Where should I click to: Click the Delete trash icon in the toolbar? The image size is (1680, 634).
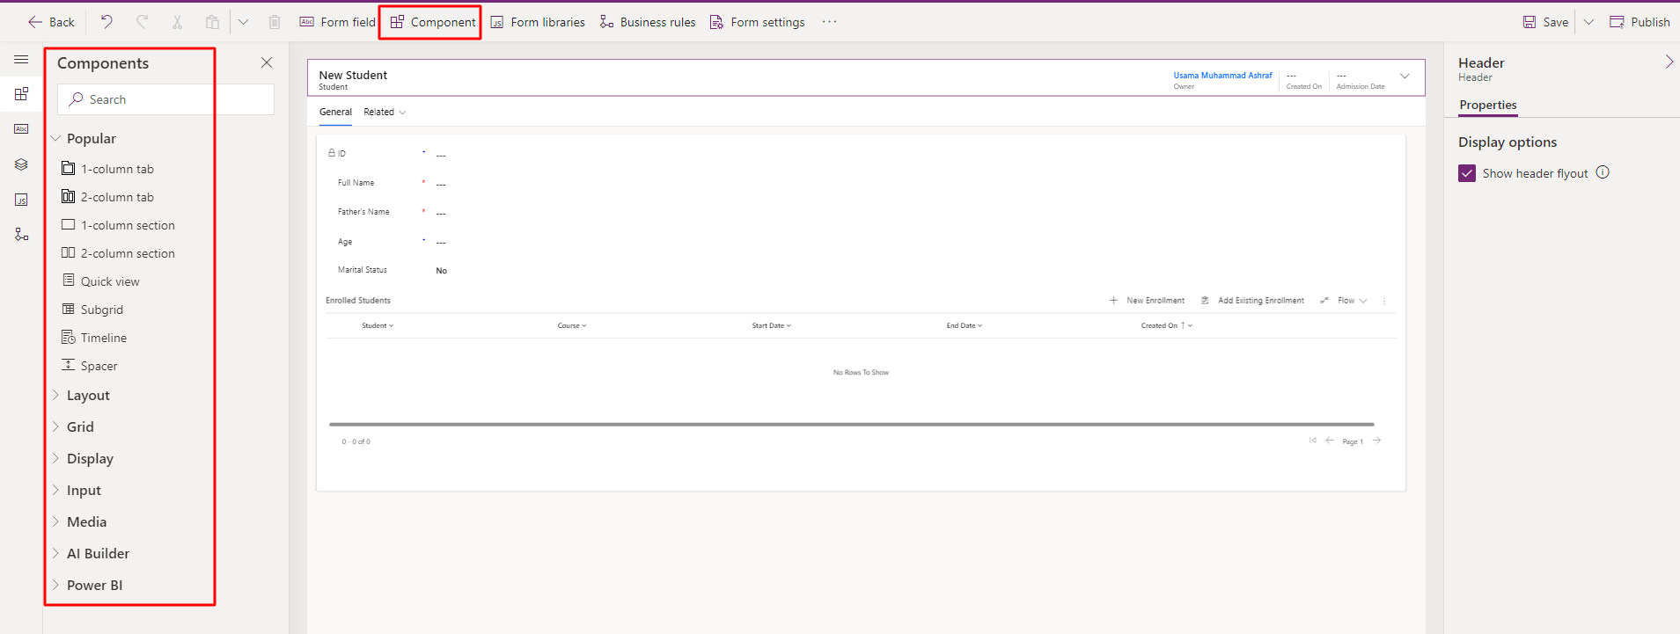[x=275, y=22]
